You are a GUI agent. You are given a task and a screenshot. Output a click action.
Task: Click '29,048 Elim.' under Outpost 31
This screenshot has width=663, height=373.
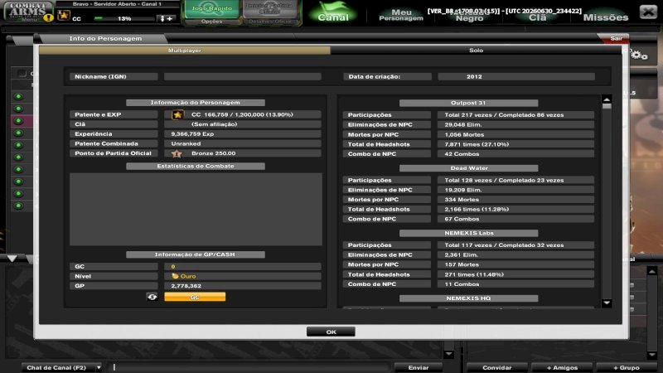(x=463, y=125)
